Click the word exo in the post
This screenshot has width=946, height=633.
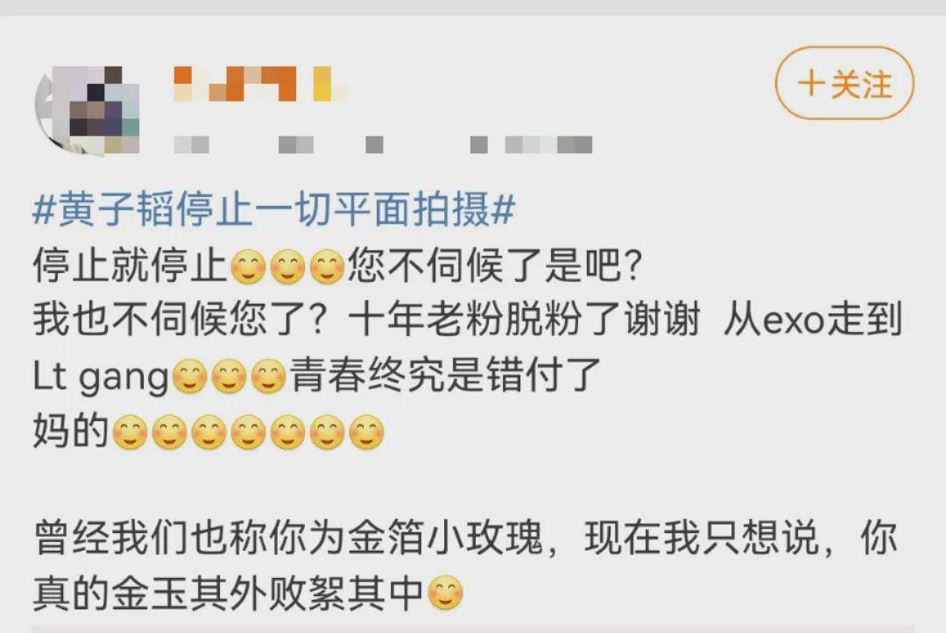pyautogui.click(x=794, y=320)
